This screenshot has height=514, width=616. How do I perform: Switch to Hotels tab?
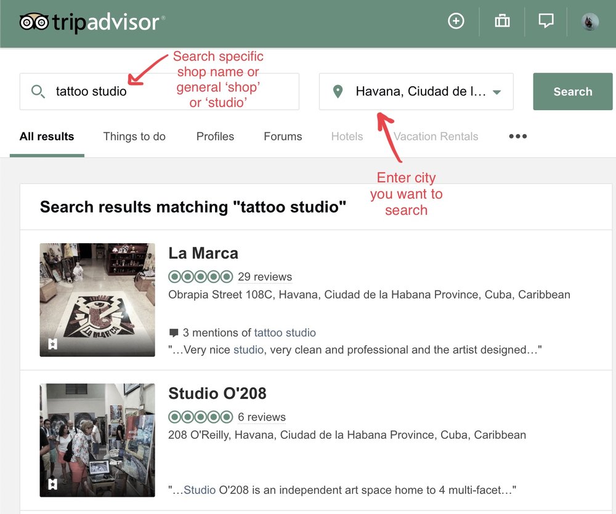tap(347, 136)
